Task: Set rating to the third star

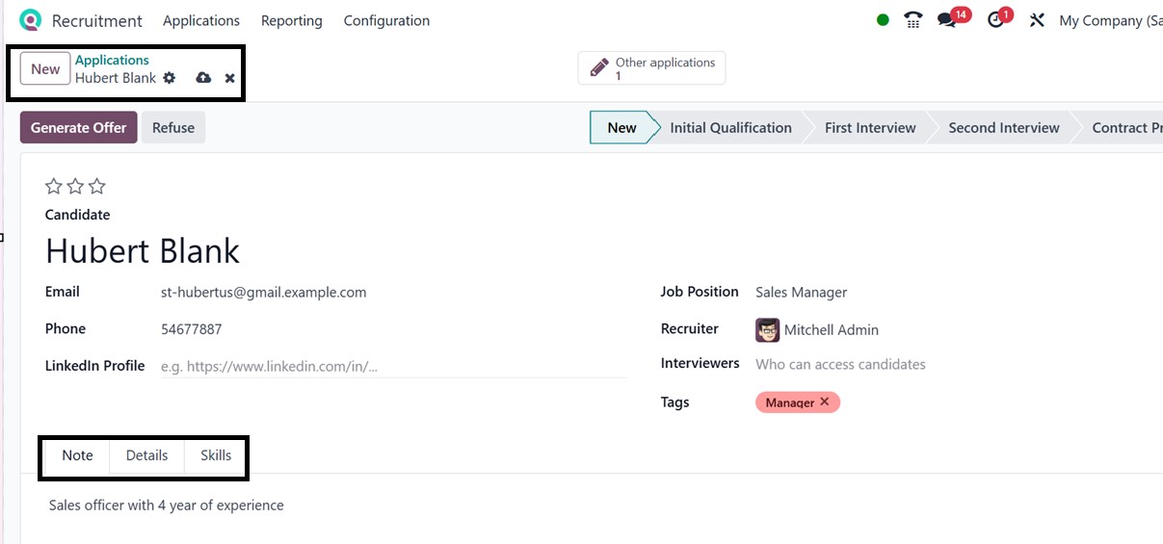Action: [96, 187]
